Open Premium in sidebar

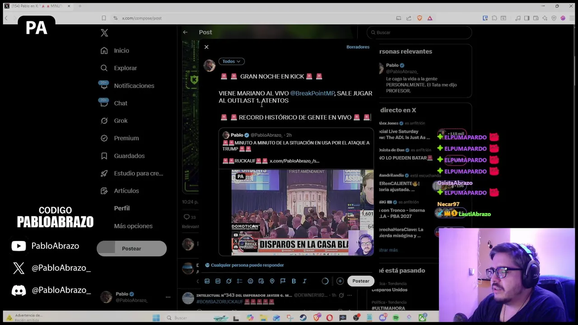(x=120, y=138)
